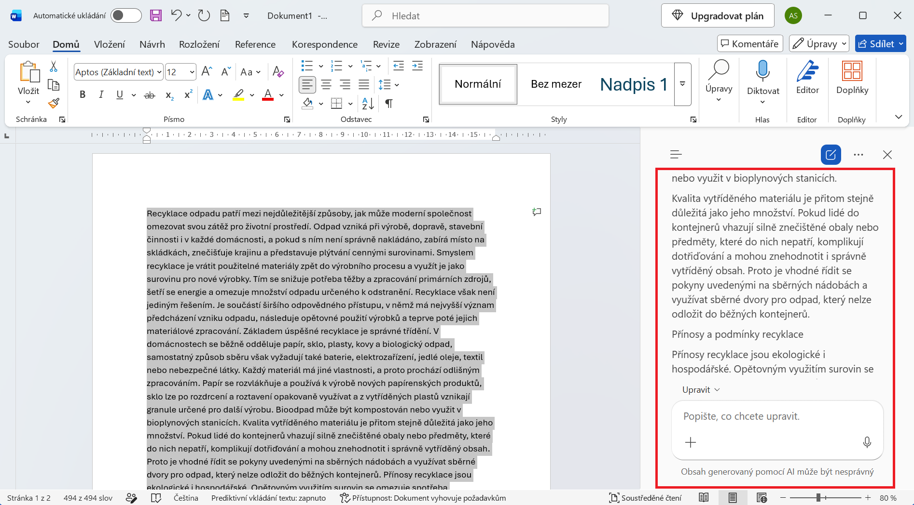Switch to Revize tab

click(x=386, y=44)
